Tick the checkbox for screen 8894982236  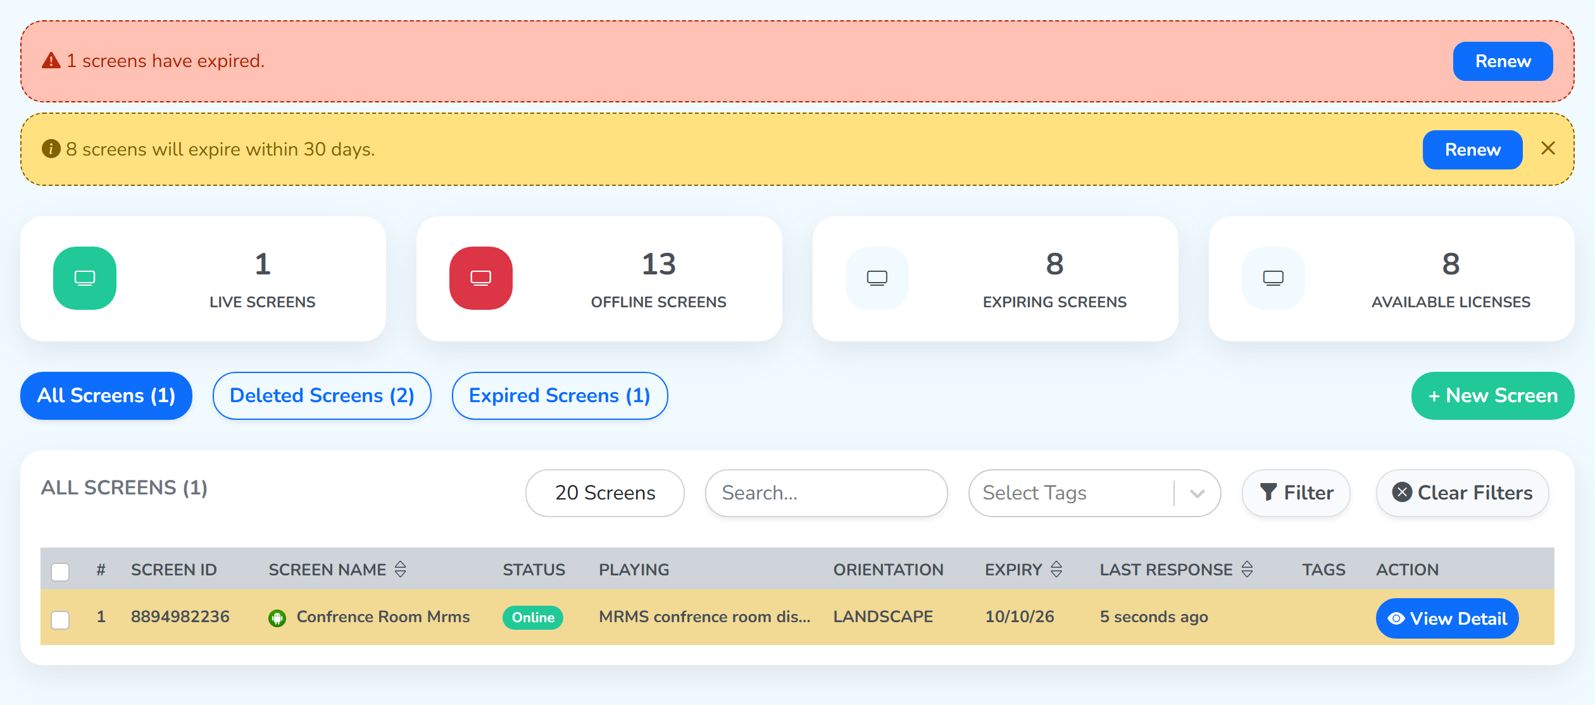pyautogui.click(x=60, y=620)
